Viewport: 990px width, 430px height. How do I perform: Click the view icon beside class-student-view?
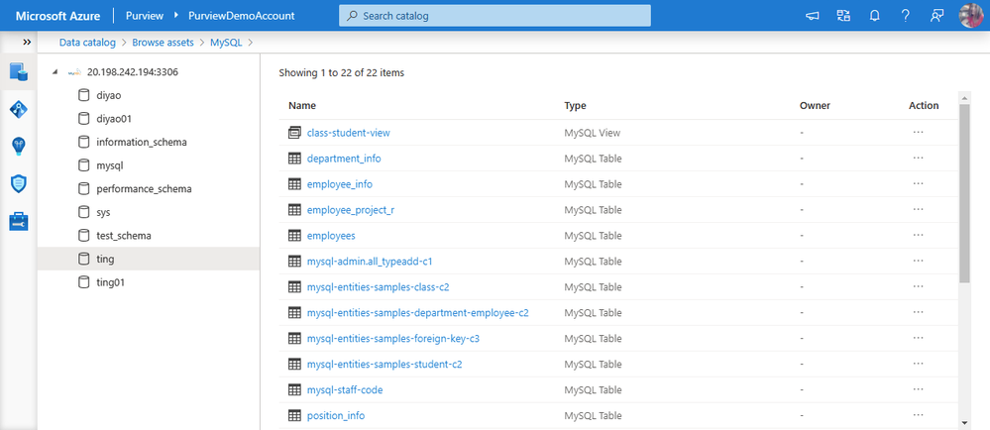294,133
